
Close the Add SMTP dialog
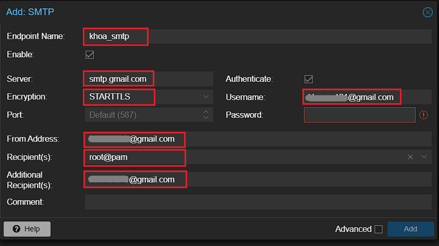pyautogui.click(x=427, y=12)
